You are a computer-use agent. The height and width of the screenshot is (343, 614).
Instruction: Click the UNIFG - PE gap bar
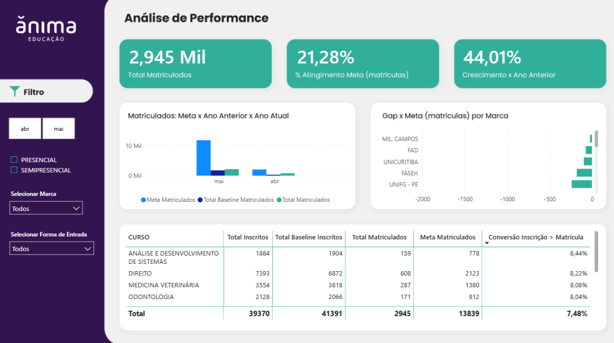pyautogui.click(x=581, y=184)
